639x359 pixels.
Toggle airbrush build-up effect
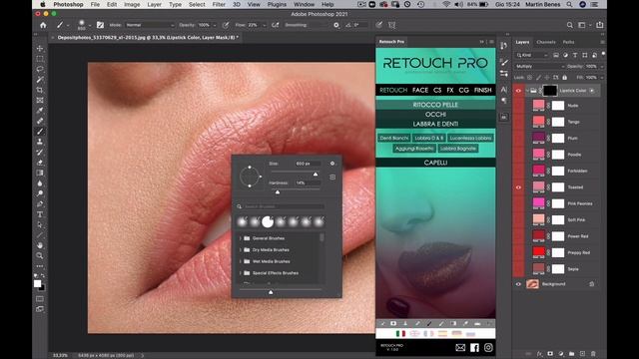[x=276, y=25]
